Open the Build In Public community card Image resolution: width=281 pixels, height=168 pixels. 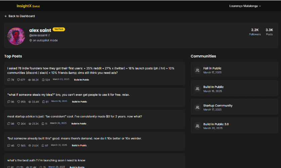pyautogui.click(x=234, y=88)
